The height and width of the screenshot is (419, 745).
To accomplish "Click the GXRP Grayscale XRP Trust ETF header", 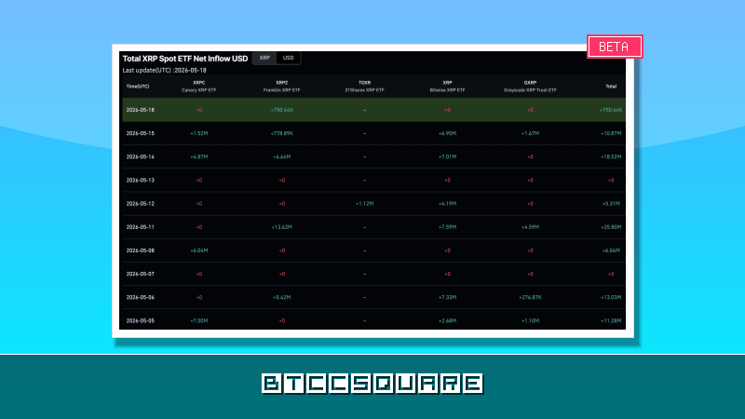I will click(x=530, y=87).
